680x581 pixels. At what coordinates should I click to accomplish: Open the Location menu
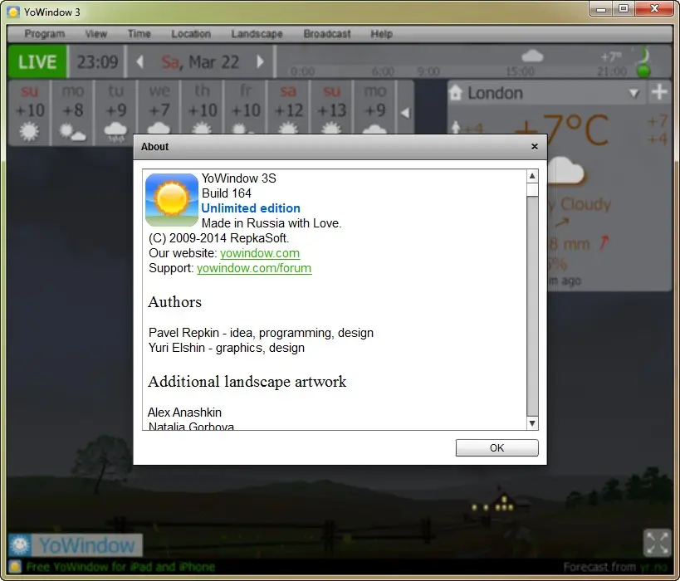point(191,34)
